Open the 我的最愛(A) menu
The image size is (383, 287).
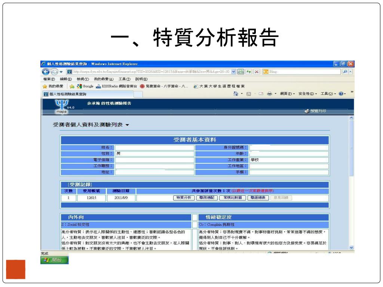coord(104,79)
